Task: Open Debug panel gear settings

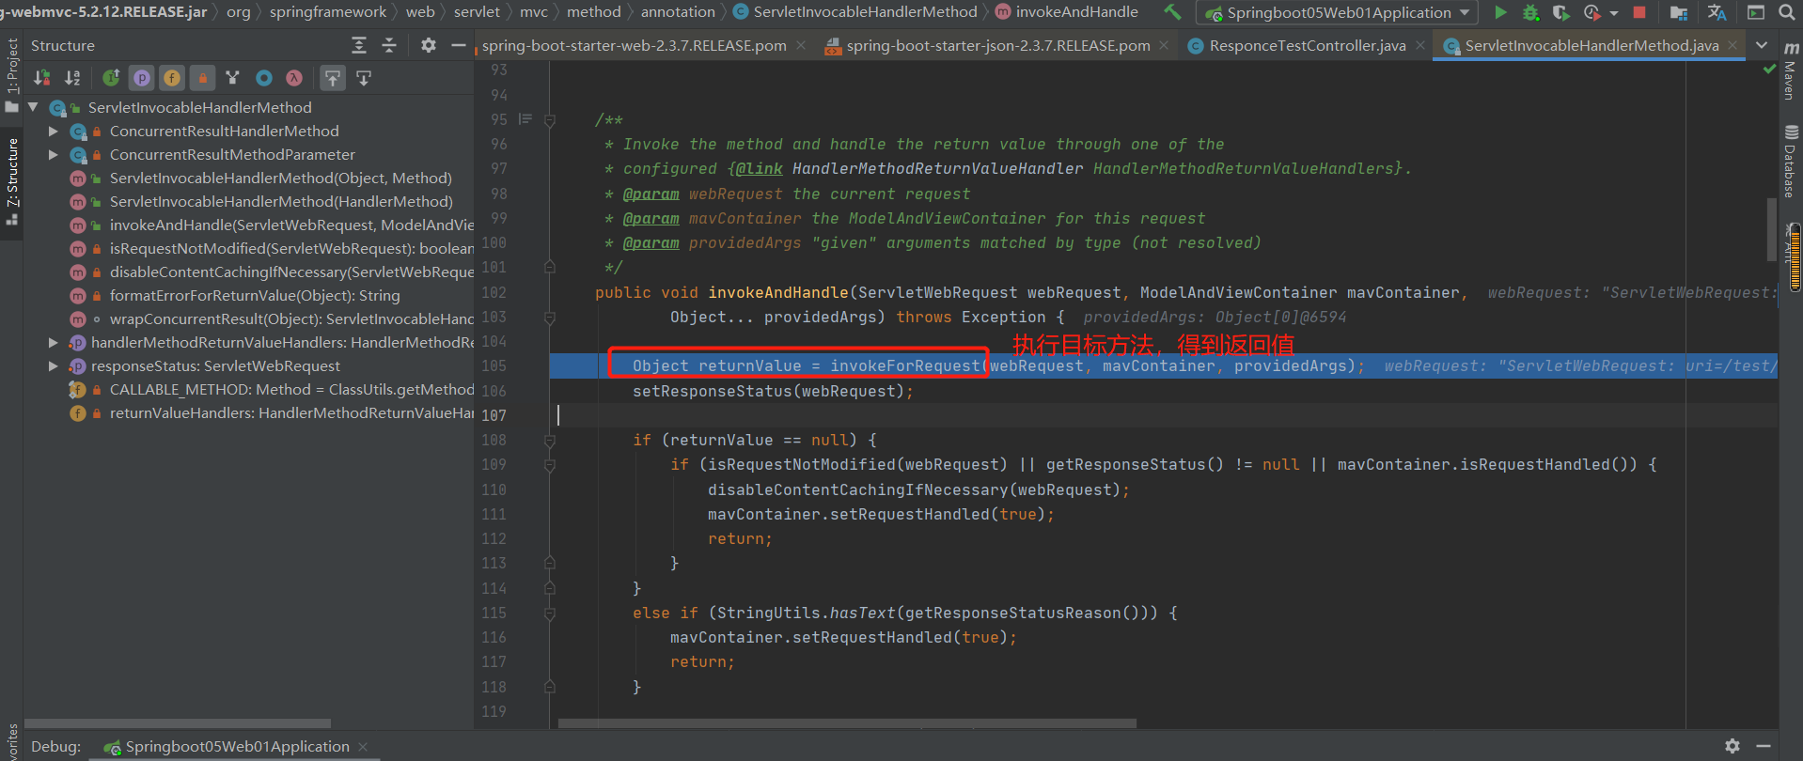Action: [x=1732, y=746]
